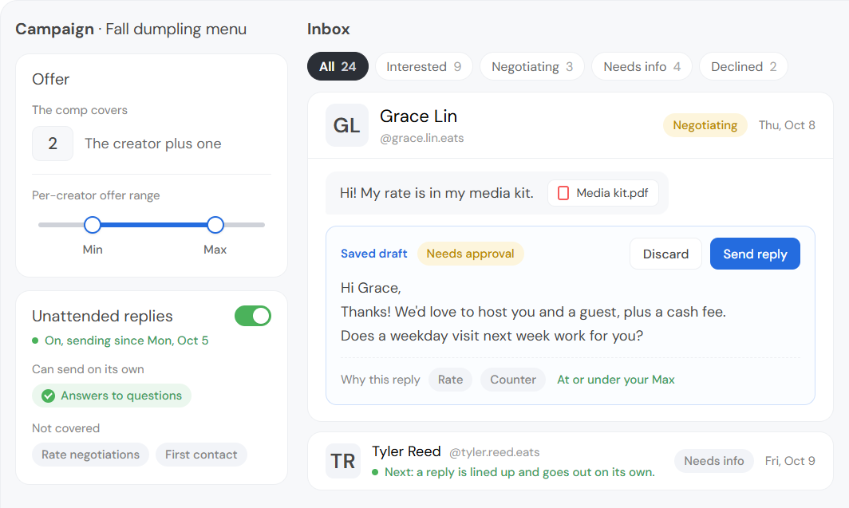
Task: Click the @grace.lin.eats handle
Action: [422, 139]
